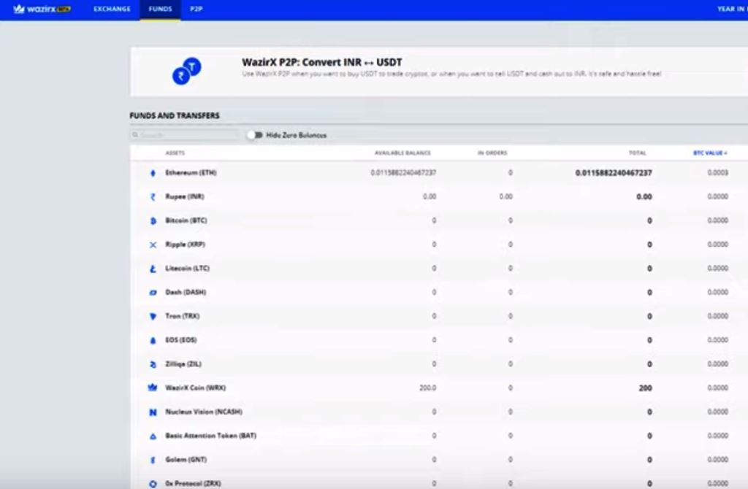Click the Litecoin icon
This screenshot has height=489, width=748.
point(153,269)
